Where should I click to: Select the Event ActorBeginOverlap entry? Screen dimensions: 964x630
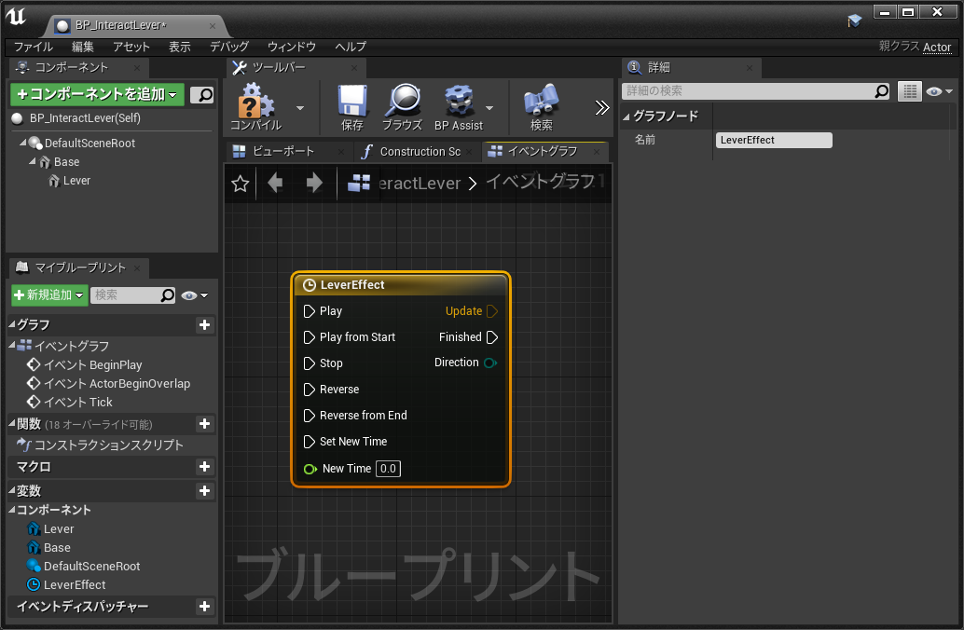point(117,384)
